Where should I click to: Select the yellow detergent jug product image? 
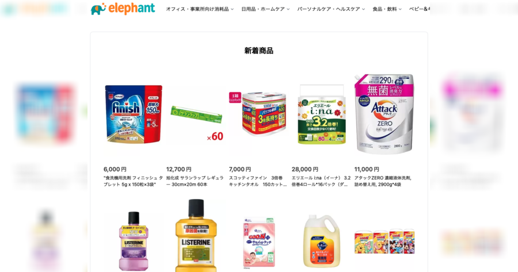[321, 240]
